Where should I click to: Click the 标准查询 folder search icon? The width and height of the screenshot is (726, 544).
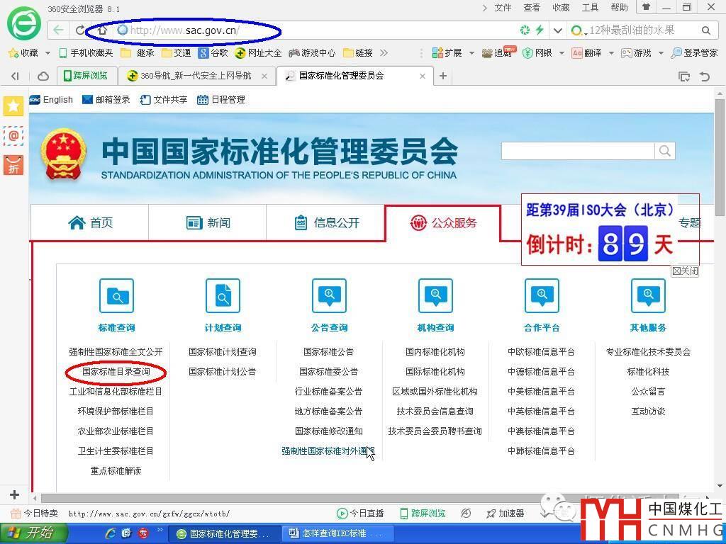[x=116, y=296]
